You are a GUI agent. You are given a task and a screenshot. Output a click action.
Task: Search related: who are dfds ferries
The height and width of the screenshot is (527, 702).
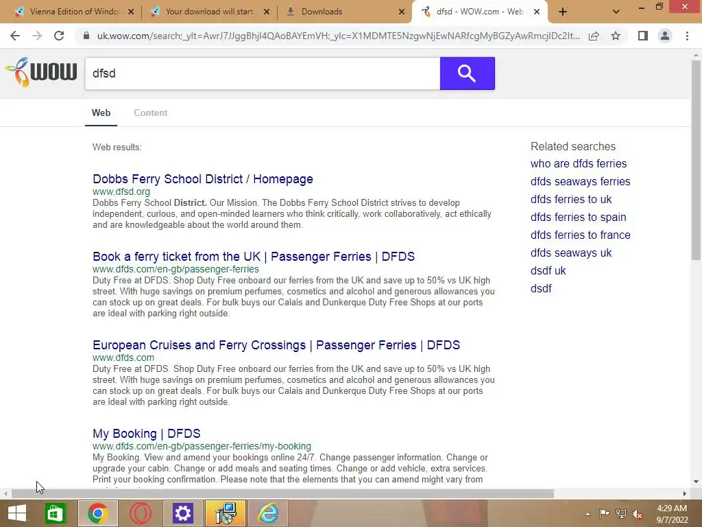coord(579,163)
